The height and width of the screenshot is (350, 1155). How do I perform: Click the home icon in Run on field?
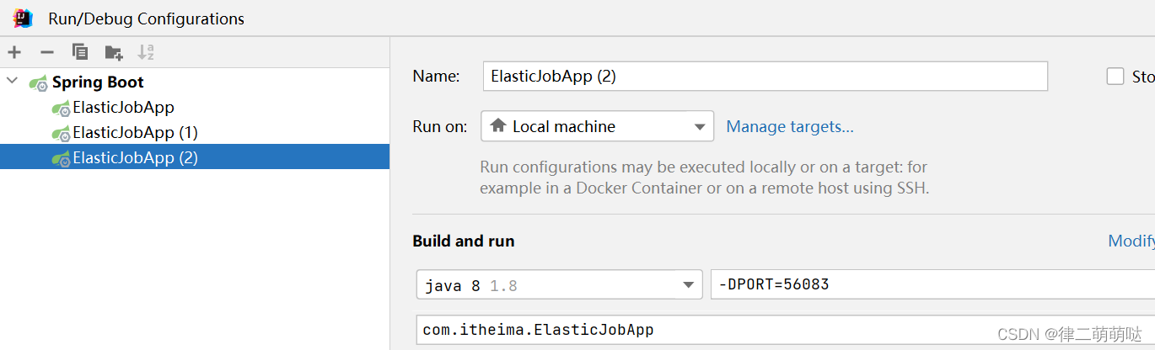498,126
